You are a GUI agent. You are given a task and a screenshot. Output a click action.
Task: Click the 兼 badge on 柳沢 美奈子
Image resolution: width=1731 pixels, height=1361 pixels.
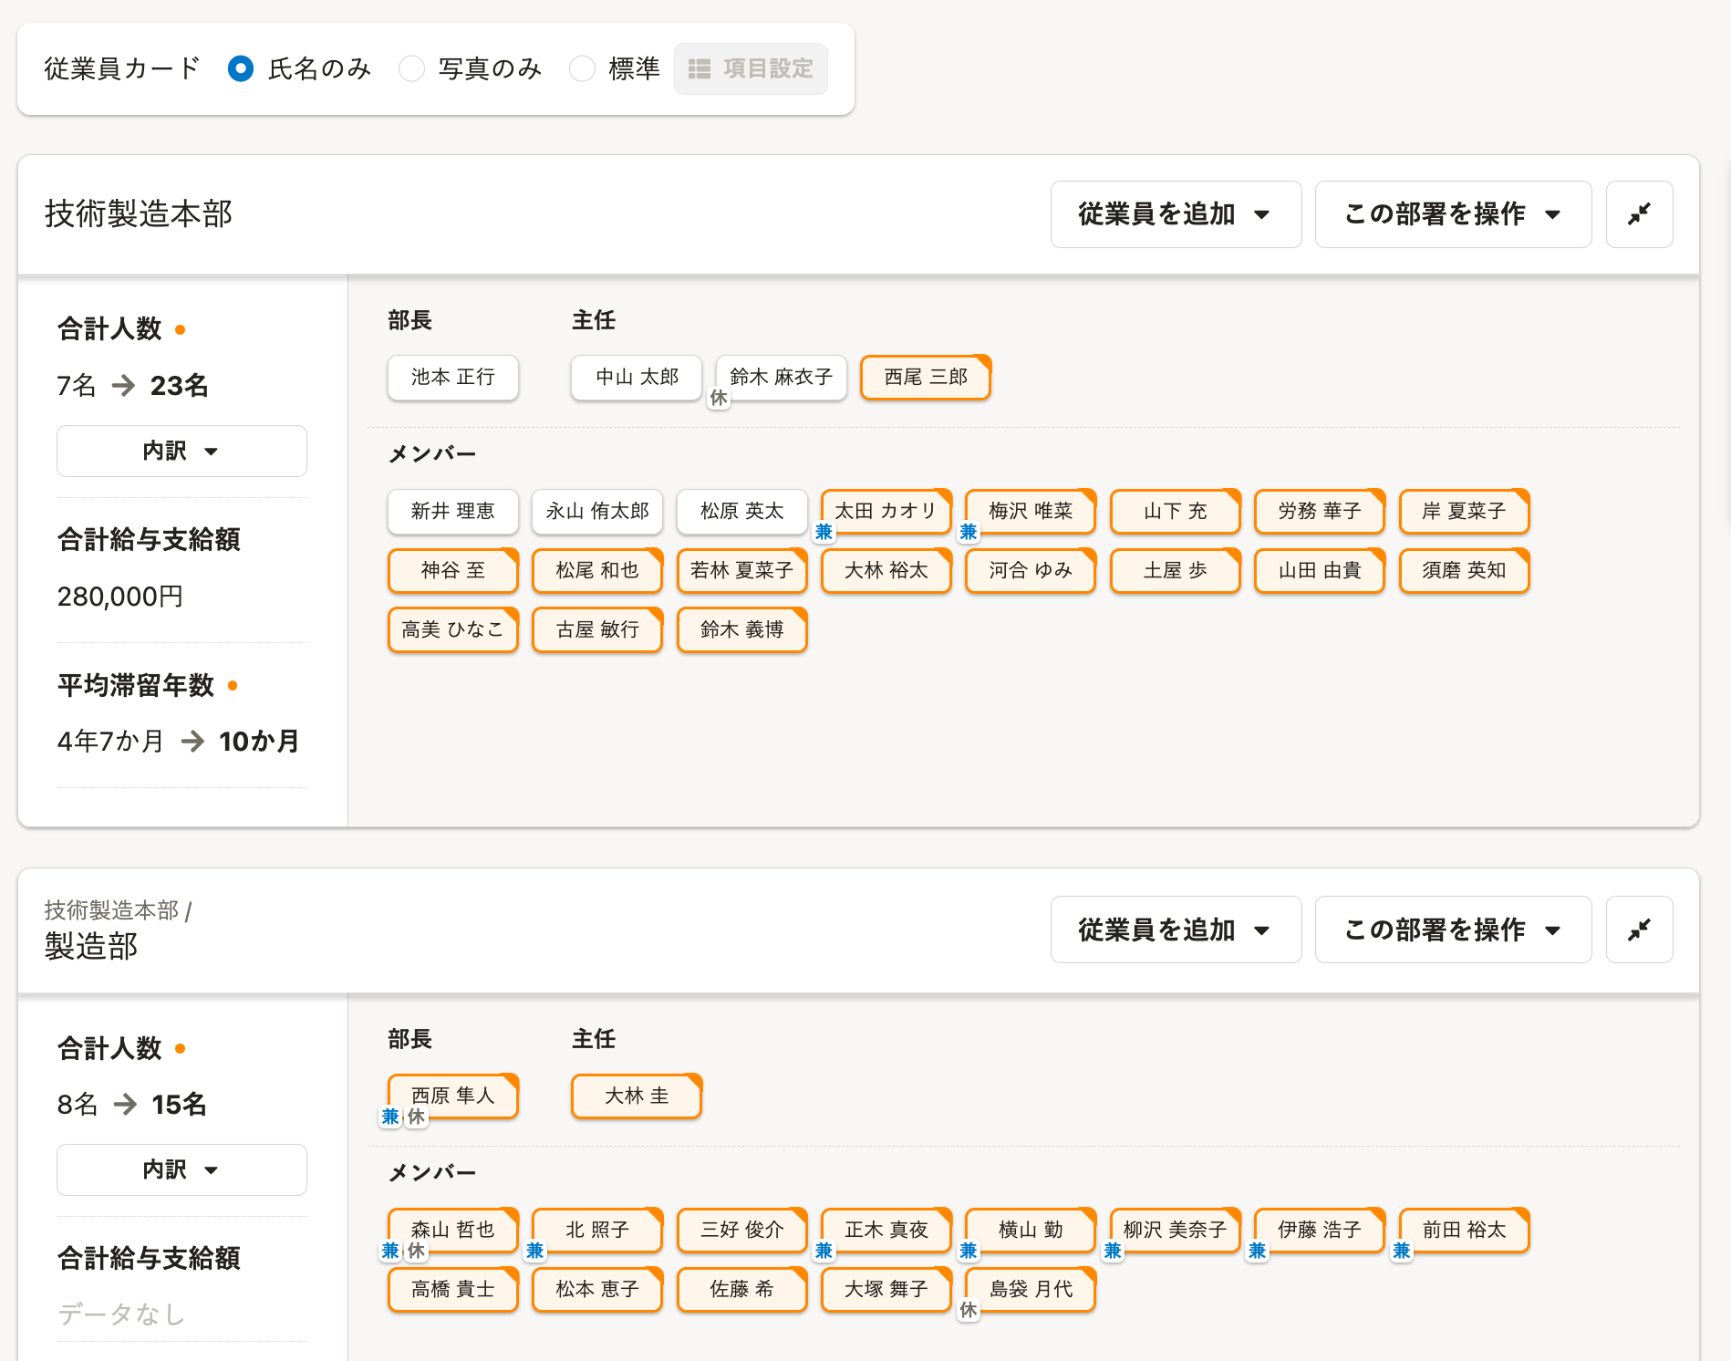1113,1251
